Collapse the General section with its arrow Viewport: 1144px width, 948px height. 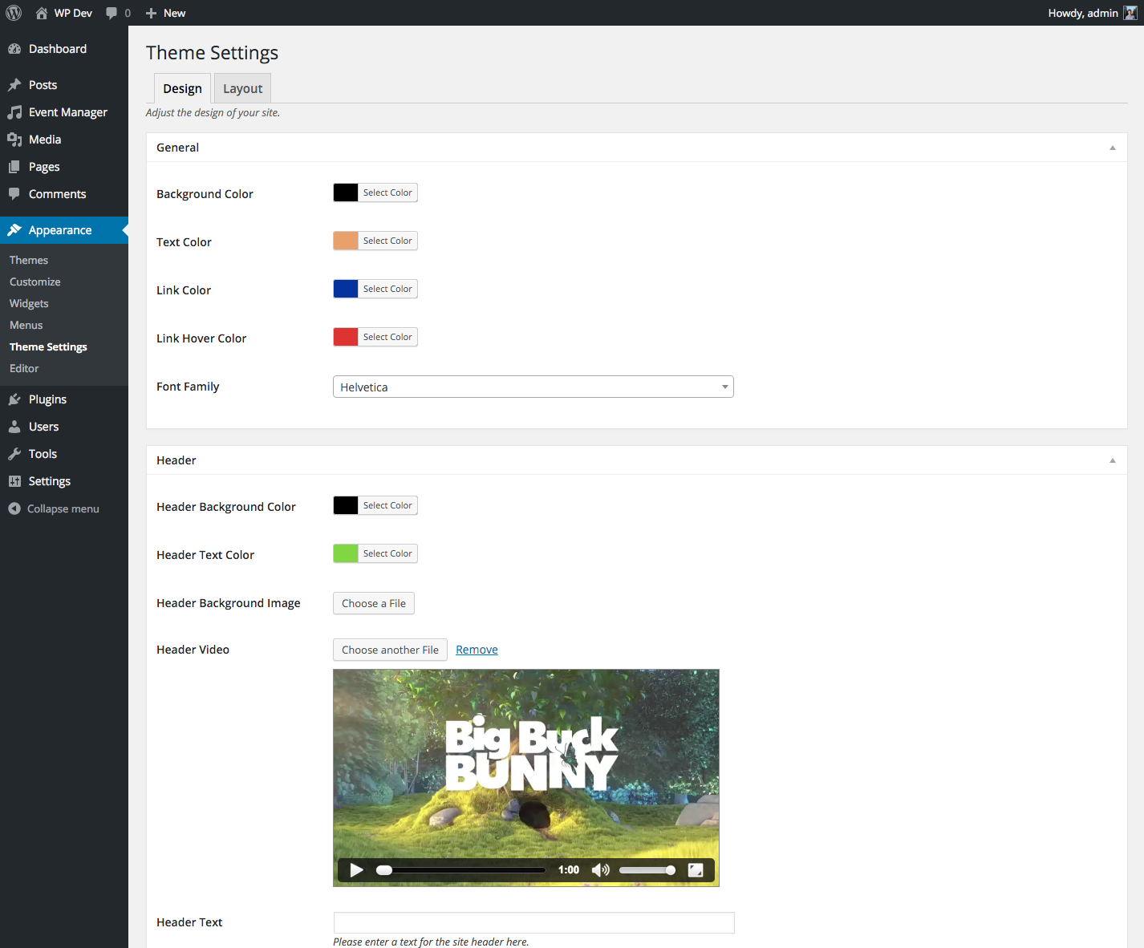pyautogui.click(x=1113, y=148)
